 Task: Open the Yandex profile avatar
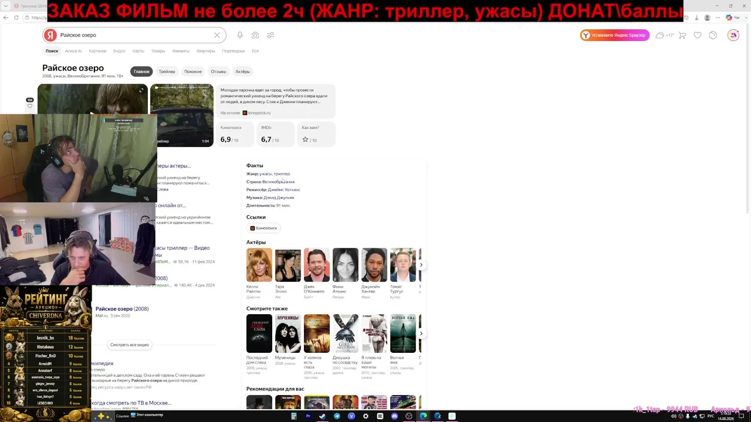(733, 35)
